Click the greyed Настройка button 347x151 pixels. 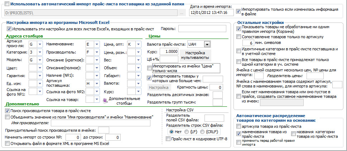tap(159, 87)
